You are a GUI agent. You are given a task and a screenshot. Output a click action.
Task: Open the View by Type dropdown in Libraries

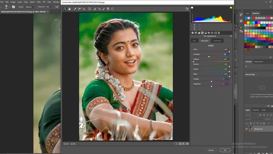click(x=251, y=74)
